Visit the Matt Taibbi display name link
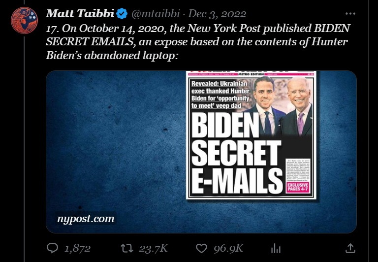 [80, 13]
